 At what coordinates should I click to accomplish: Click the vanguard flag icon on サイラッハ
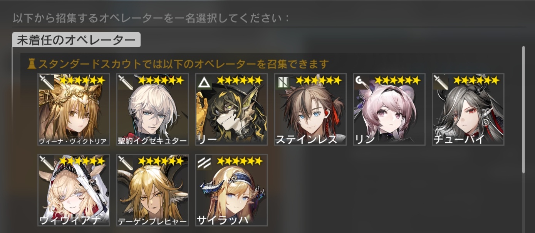(x=204, y=163)
